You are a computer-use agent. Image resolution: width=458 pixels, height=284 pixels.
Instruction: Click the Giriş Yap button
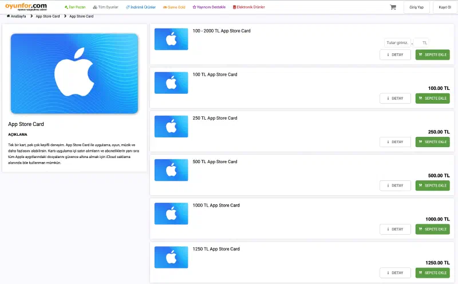pyautogui.click(x=417, y=7)
